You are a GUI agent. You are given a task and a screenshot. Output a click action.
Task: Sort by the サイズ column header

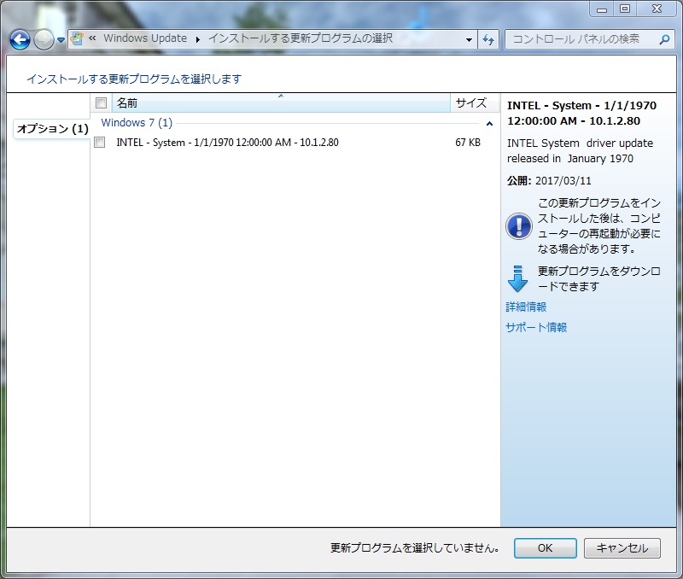tap(475, 103)
